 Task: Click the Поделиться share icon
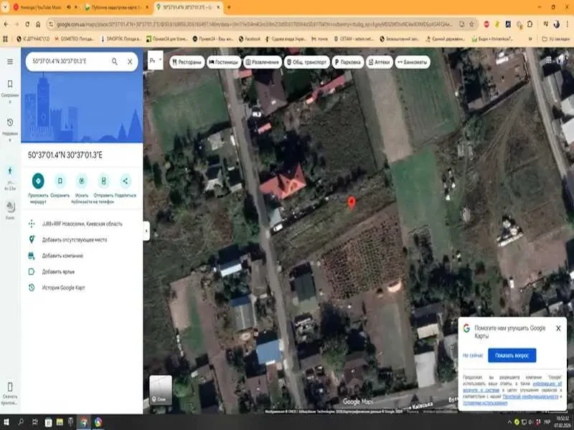(125, 181)
